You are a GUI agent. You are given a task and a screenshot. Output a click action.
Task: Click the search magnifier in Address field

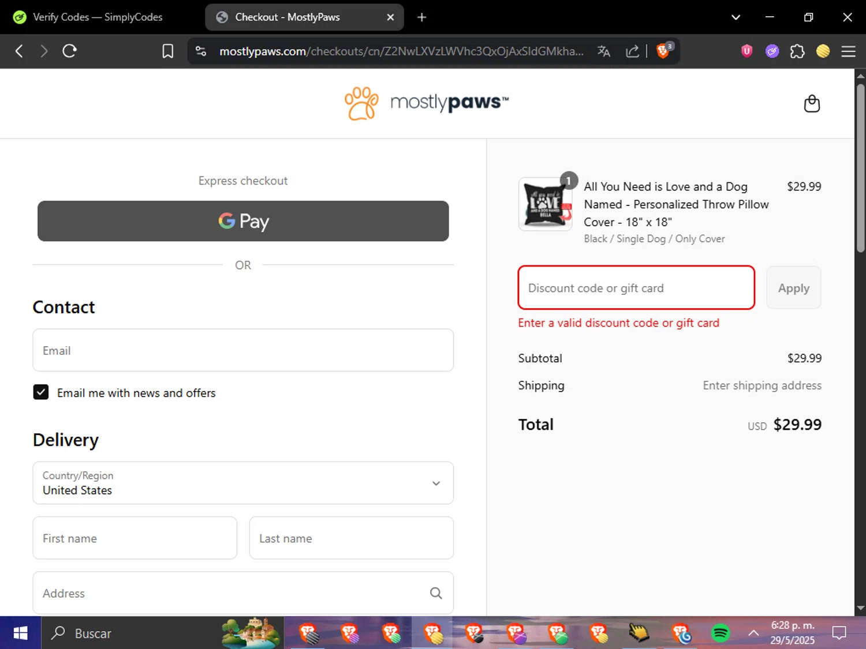tap(436, 593)
